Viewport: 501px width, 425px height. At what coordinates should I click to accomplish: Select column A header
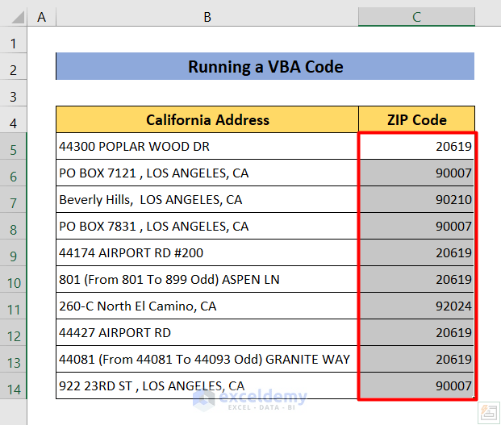pyautogui.click(x=41, y=17)
